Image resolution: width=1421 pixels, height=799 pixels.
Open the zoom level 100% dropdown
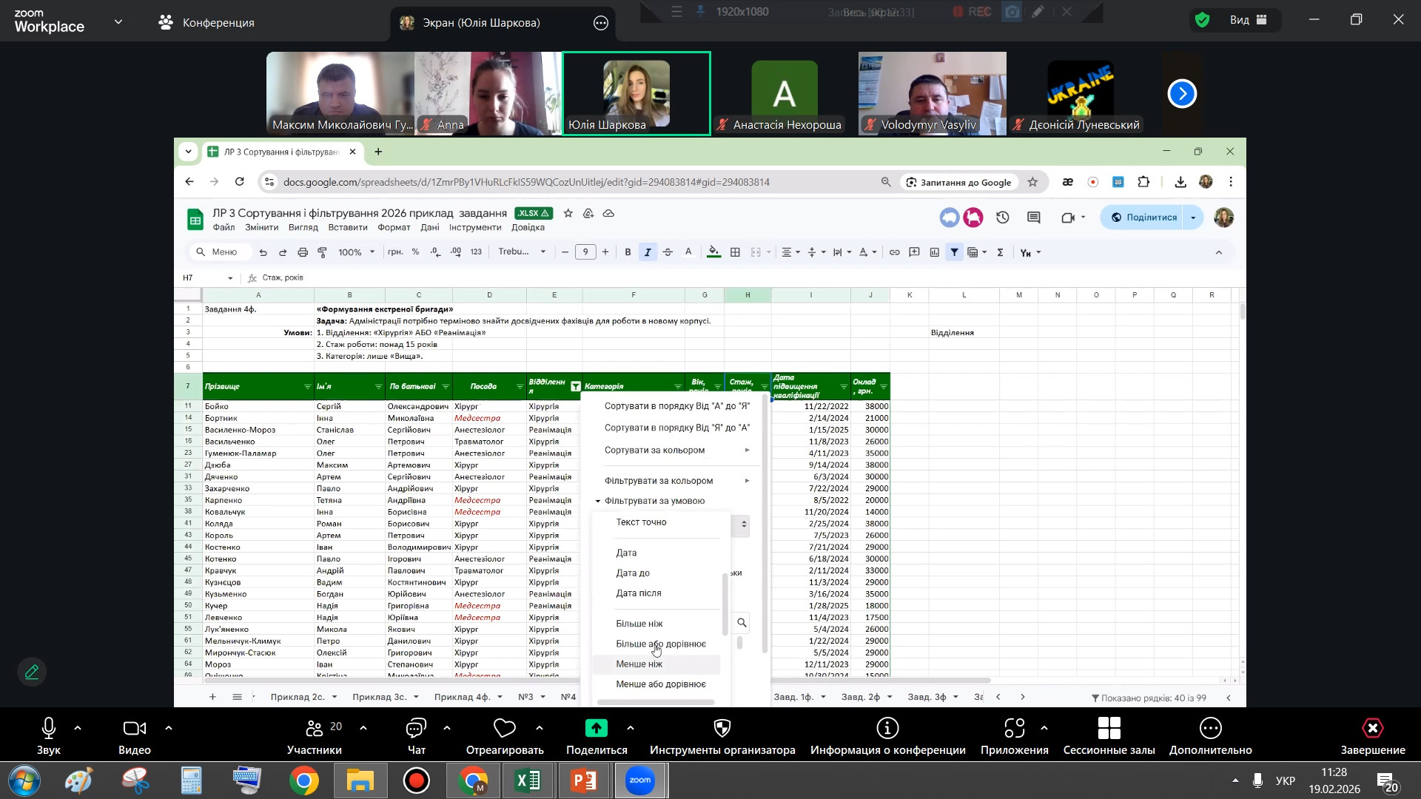pyautogui.click(x=356, y=252)
